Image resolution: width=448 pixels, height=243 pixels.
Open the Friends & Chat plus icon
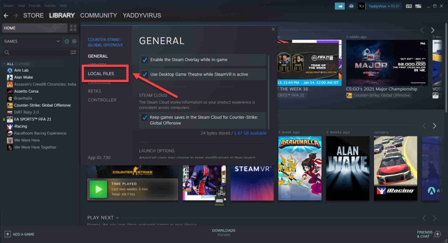click(x=437, y=234)
